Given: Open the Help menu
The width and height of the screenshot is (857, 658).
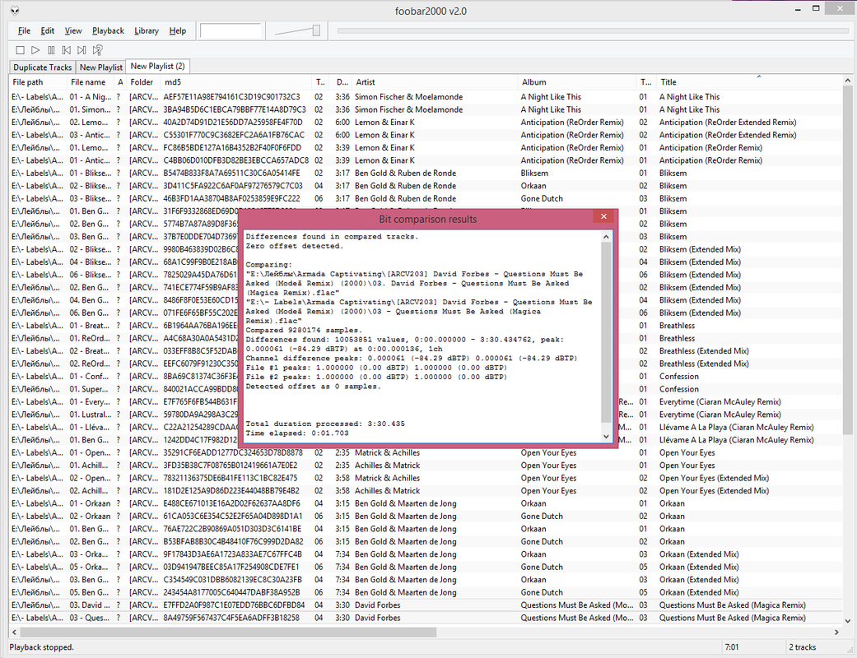Looking at the screenshot, I should point(177,30).
